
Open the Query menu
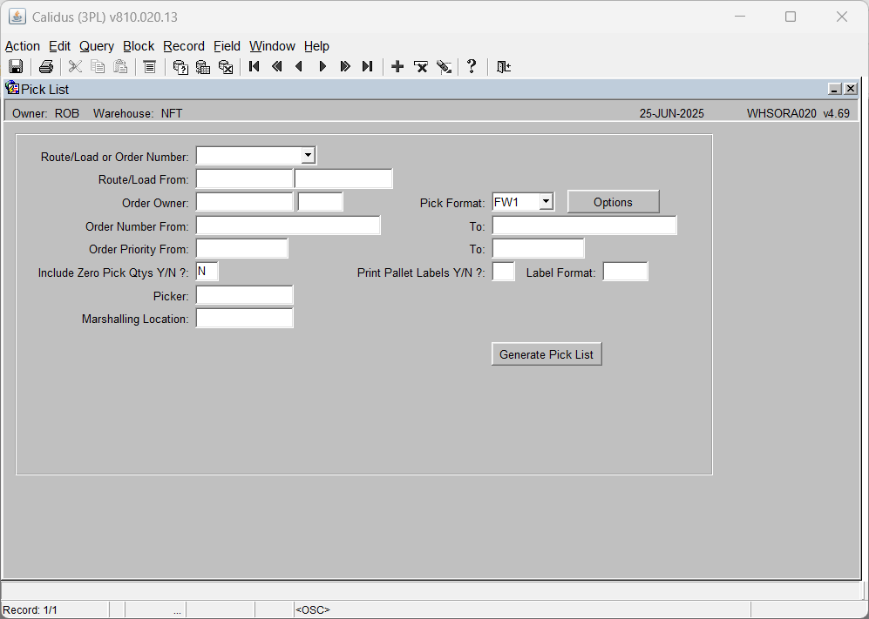97,46
